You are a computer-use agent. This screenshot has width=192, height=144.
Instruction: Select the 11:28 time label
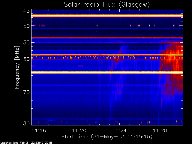pos(160,130)
